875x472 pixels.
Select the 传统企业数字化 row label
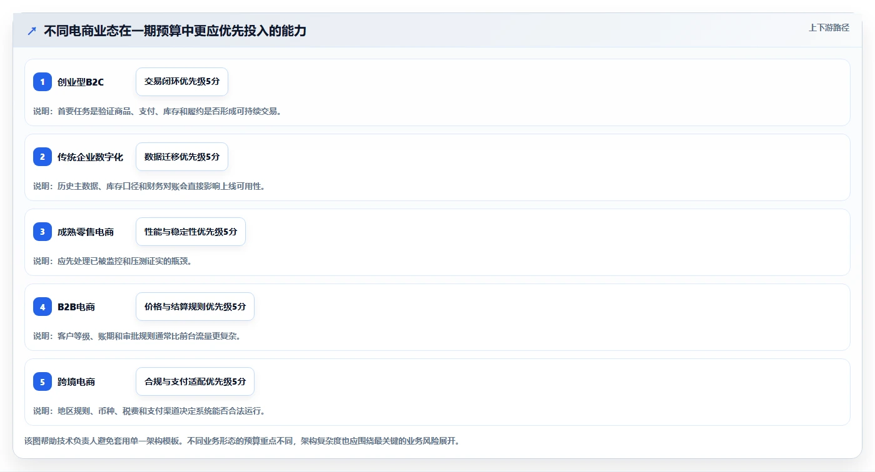click(x=90, y=157)
